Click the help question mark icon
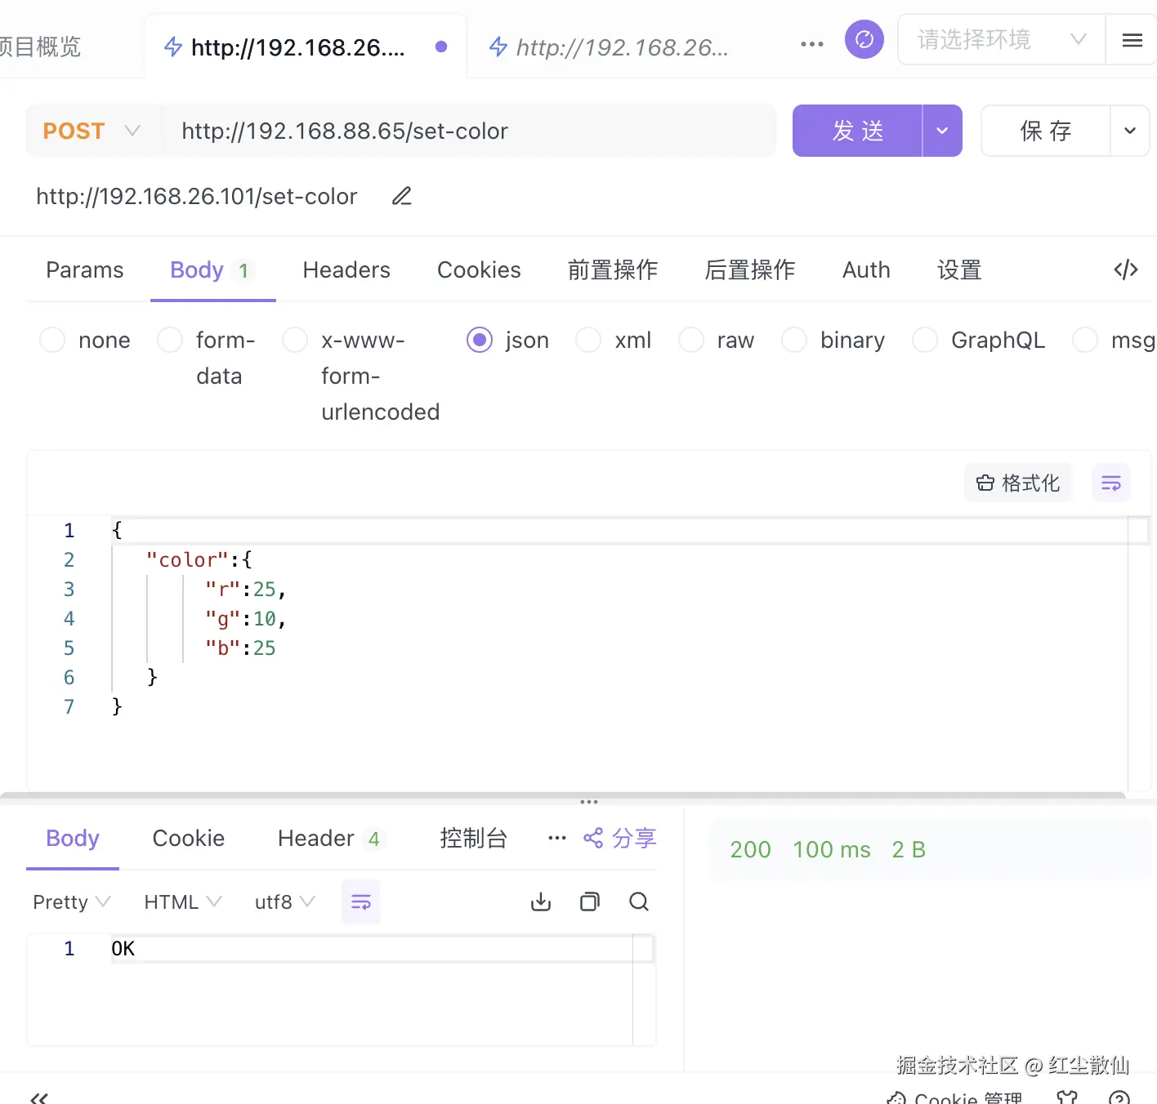 [1119, 1097]
